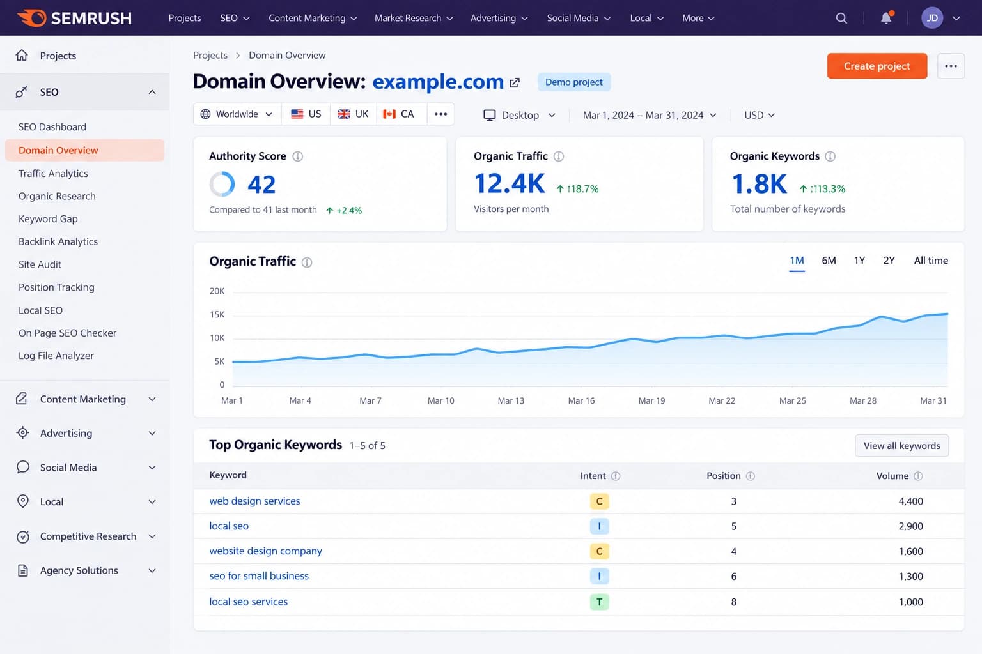Switch chart to 2Y range
Image resolution: width=982 pixels, height=654 pixels.
[889, 261]
